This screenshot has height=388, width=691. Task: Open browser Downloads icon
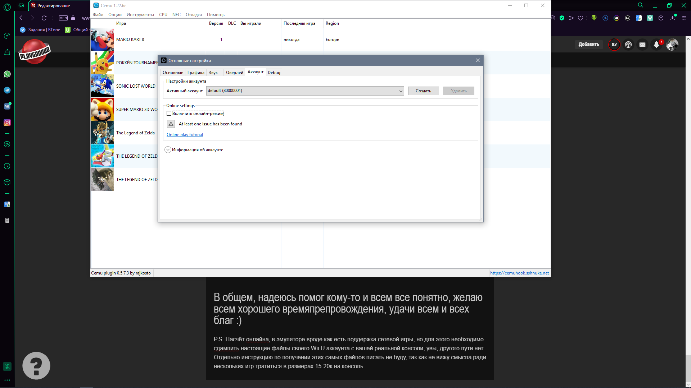[x=672, y=18]
